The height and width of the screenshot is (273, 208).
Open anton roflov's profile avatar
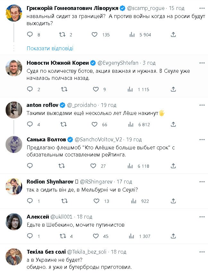click(14, 110)
